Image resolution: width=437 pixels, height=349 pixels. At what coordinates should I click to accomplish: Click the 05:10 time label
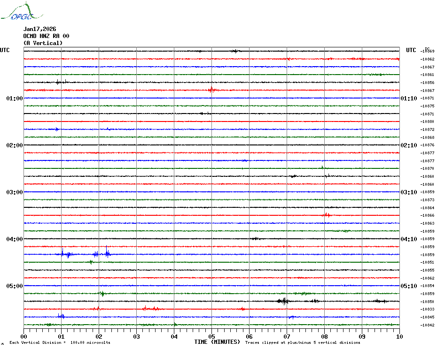click(408, 286)
